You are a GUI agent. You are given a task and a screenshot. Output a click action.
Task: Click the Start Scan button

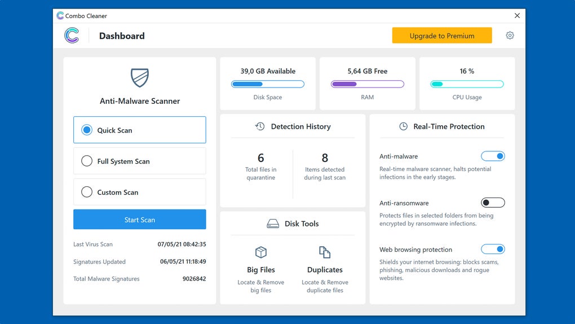(x=140, y=220)
